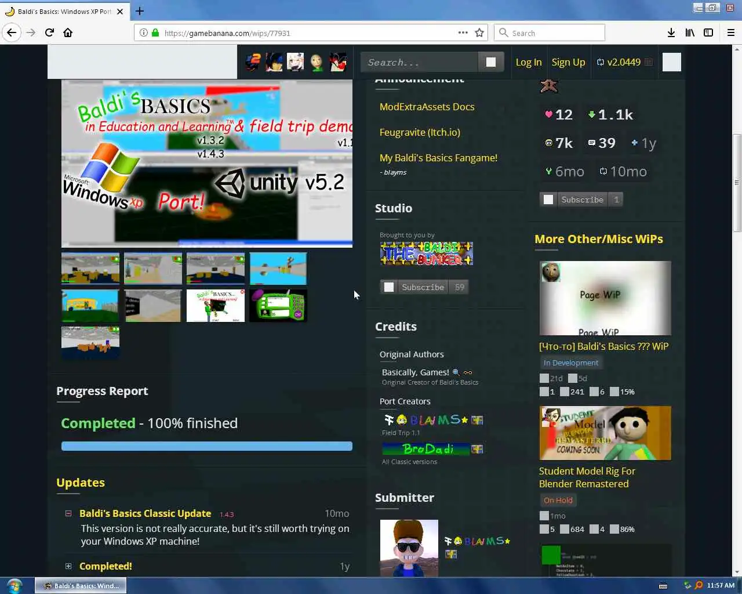The image size is (742, 594).
Task: Click the In Development status tag
Action: coord(571,363)
